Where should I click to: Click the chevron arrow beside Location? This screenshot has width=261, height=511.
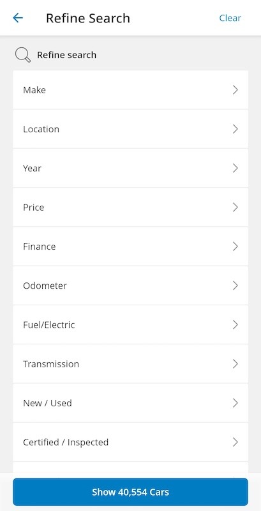click(x=235, y=129)
